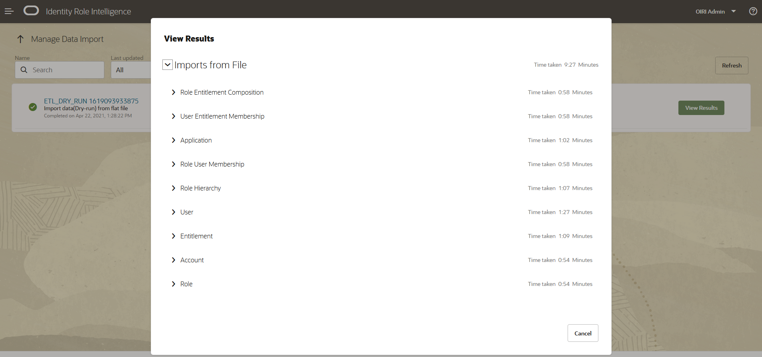Click the green View Results button
The height and width of the screenshot is (357, 762).
[x=701, y=108]
